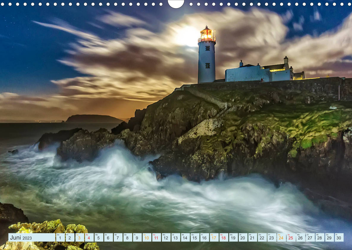Select Saturday 10 in orange

click(x=147, y=237)
